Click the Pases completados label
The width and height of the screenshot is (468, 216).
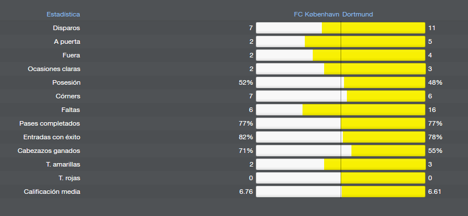click(50, 123)
